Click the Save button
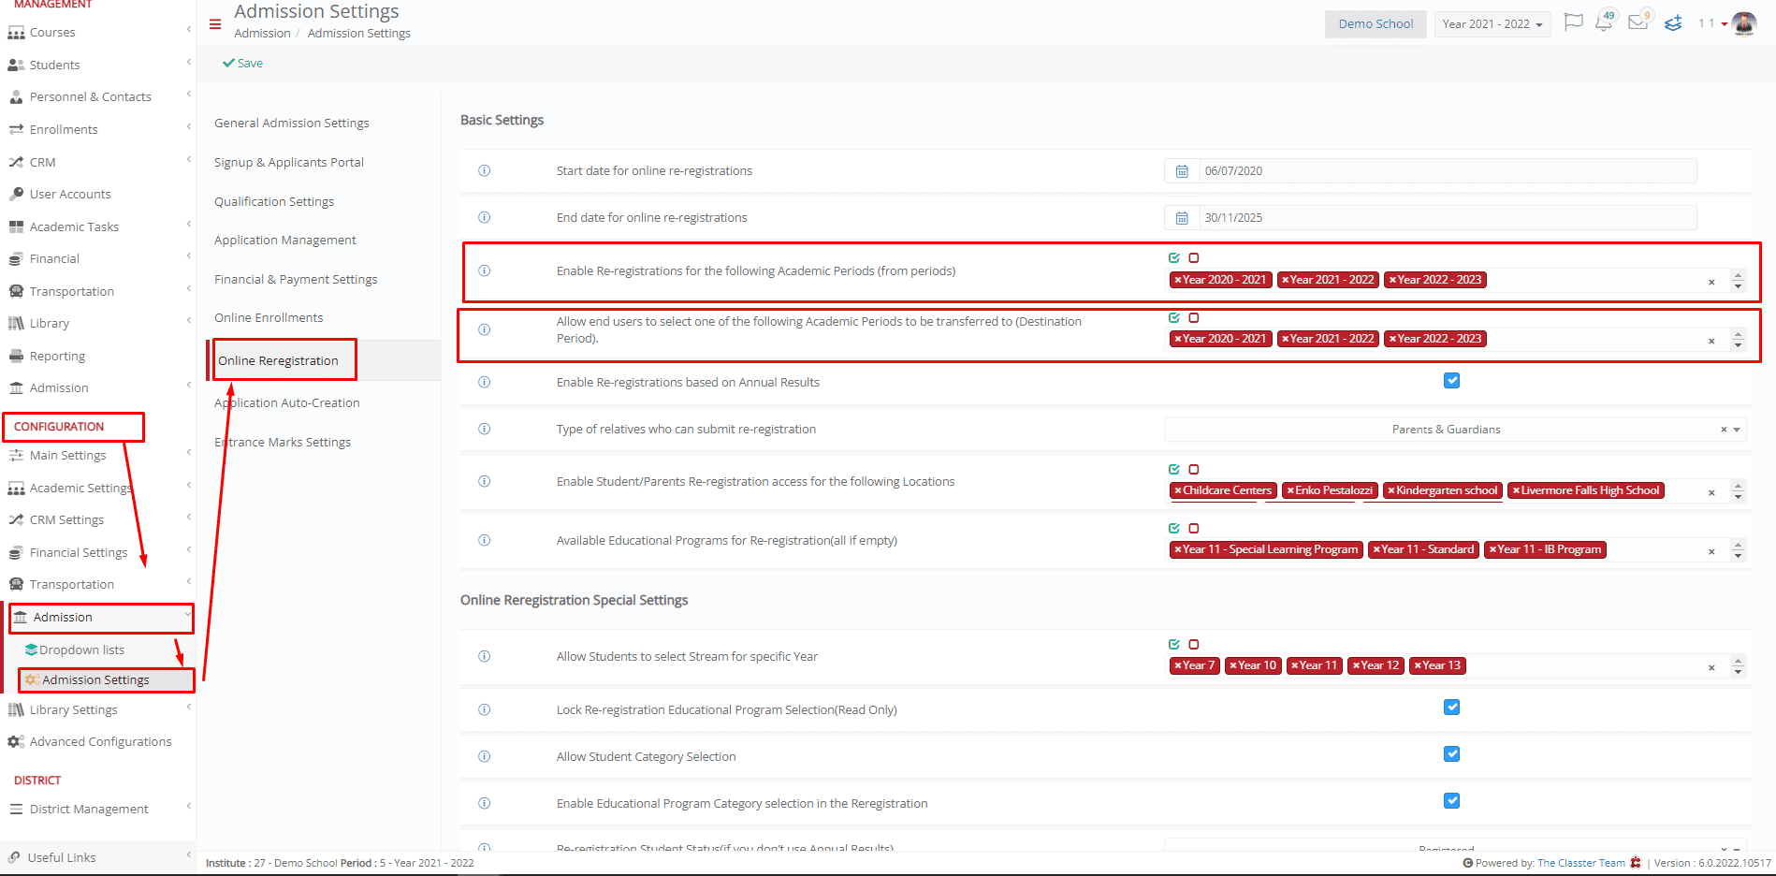Screen dimensions: 1776x876 [242, 63]
